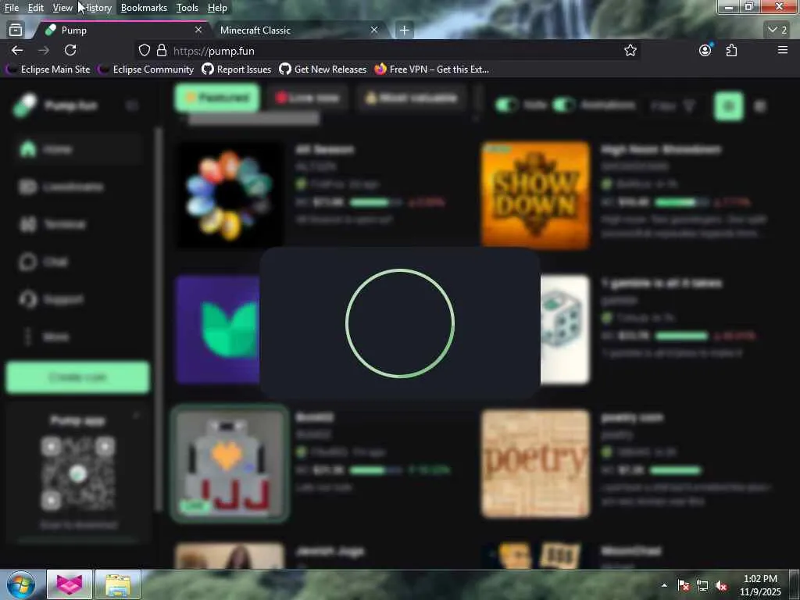Viewport: 800px width, 600px height.
Task: Click the green Create coin button
Action: pyautogui.click(x=77, y=377)
